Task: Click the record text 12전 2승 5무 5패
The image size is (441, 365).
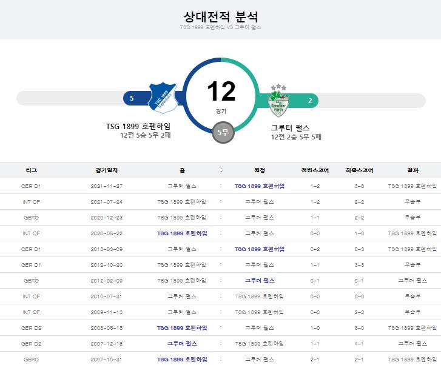Action: coord(296,137)
